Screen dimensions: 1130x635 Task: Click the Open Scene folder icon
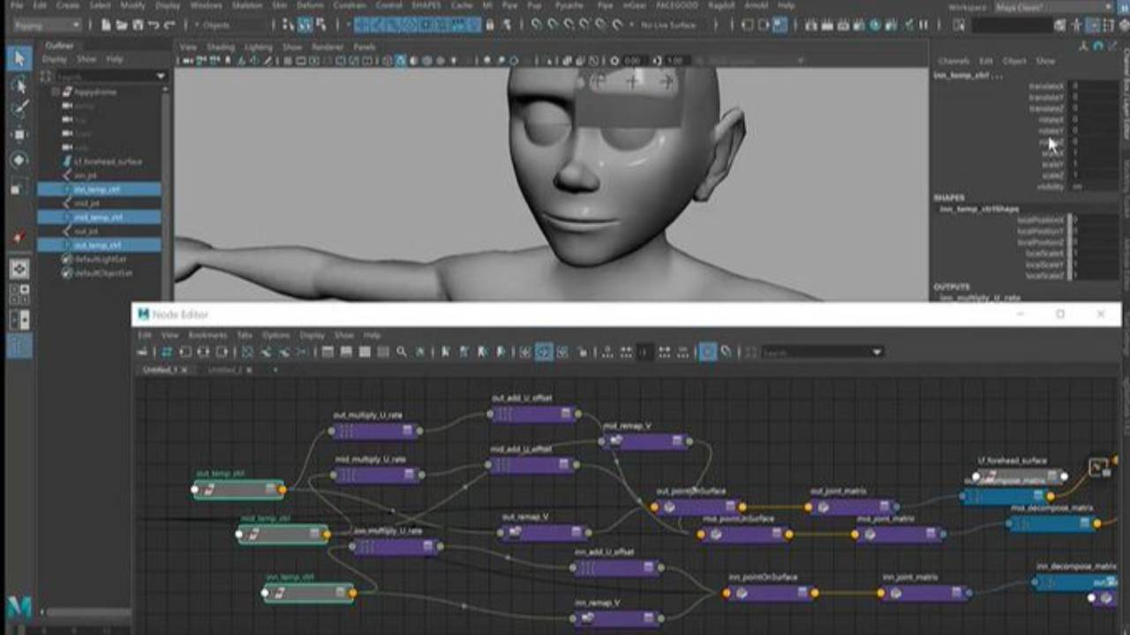120,26
